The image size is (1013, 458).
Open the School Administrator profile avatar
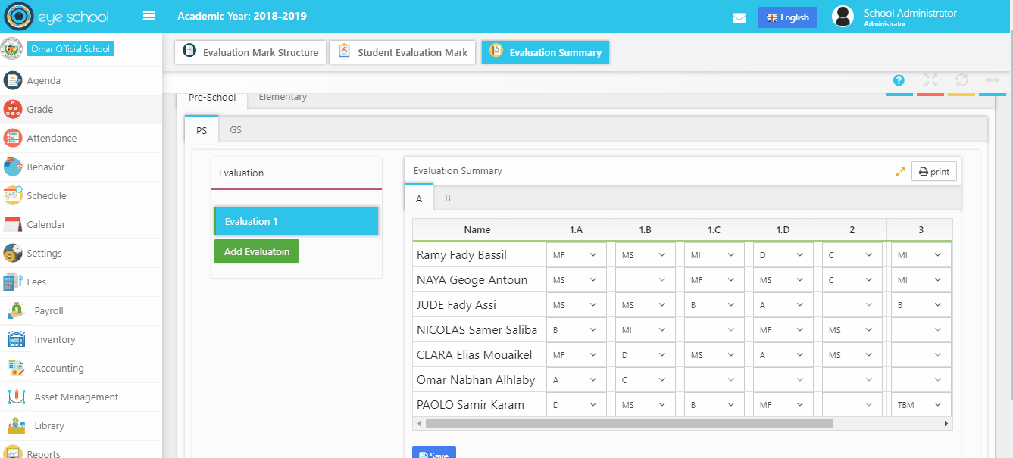(842, 16)
